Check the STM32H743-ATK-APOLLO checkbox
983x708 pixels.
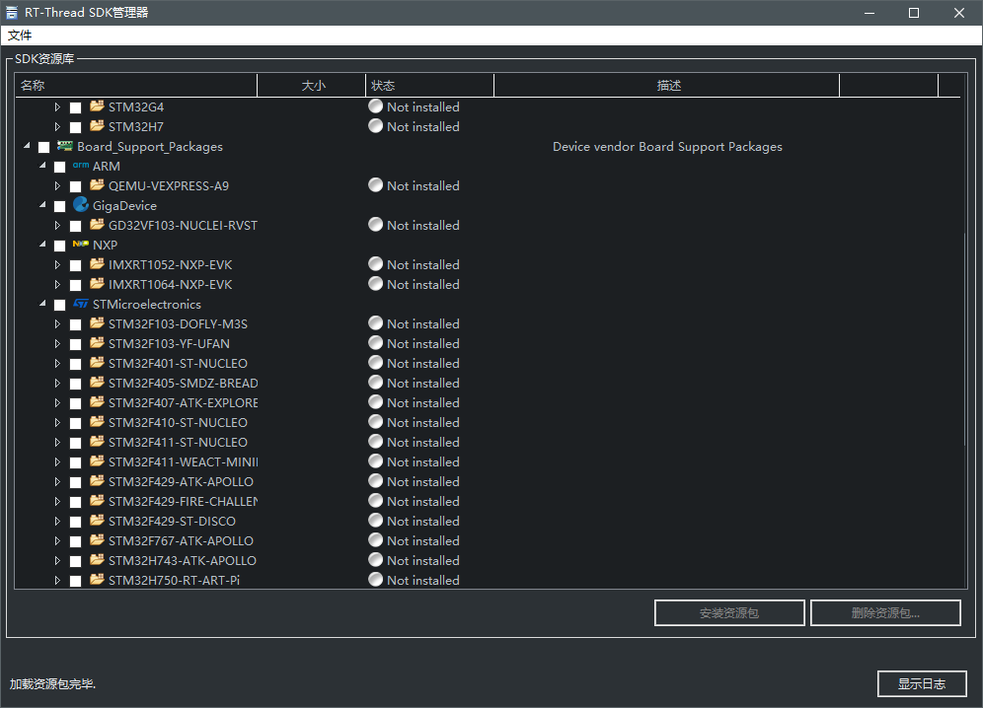[75, 561]
